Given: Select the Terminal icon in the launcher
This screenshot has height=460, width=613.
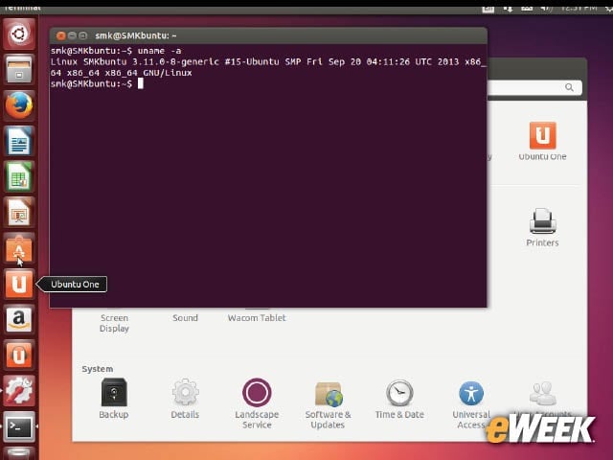Looking at the screenshot, I should pyautogui.click(x=19, y=426).
